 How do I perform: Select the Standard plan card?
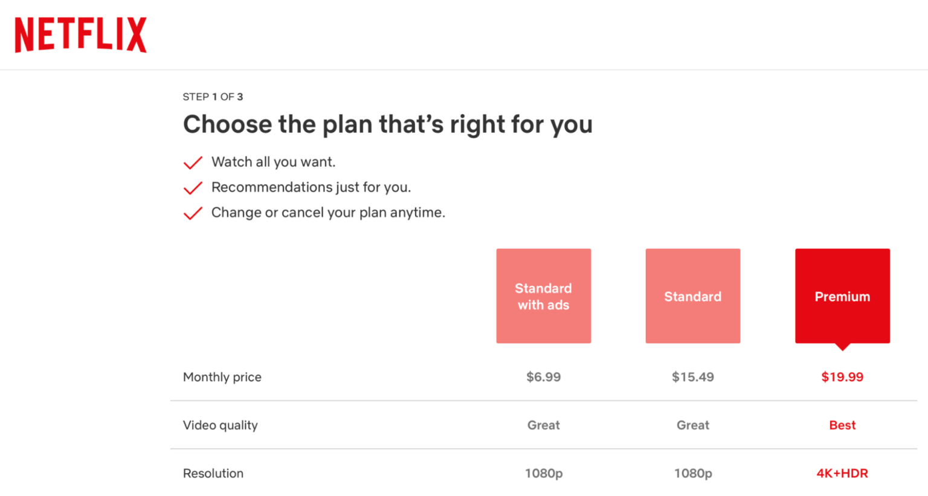[692, 296]
